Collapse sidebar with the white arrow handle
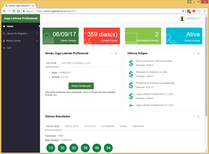Screen dimensions: 209x154 [39, 26]
